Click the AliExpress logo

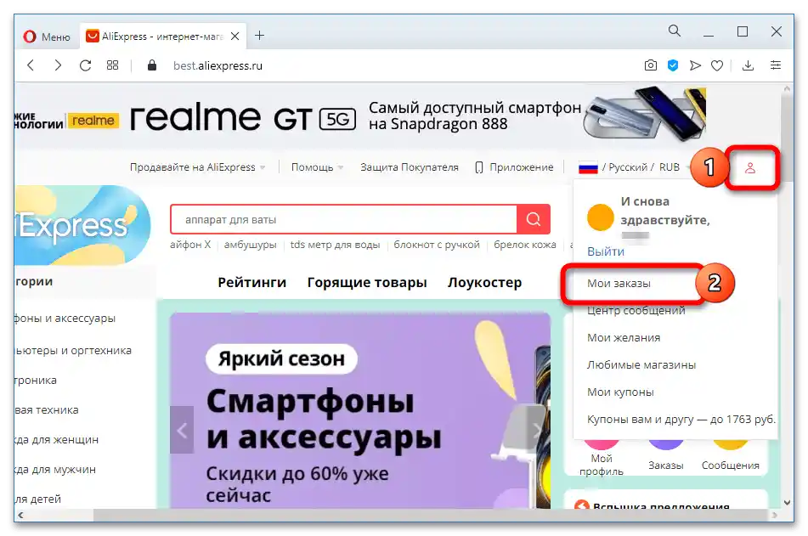(x=82, y=225)
